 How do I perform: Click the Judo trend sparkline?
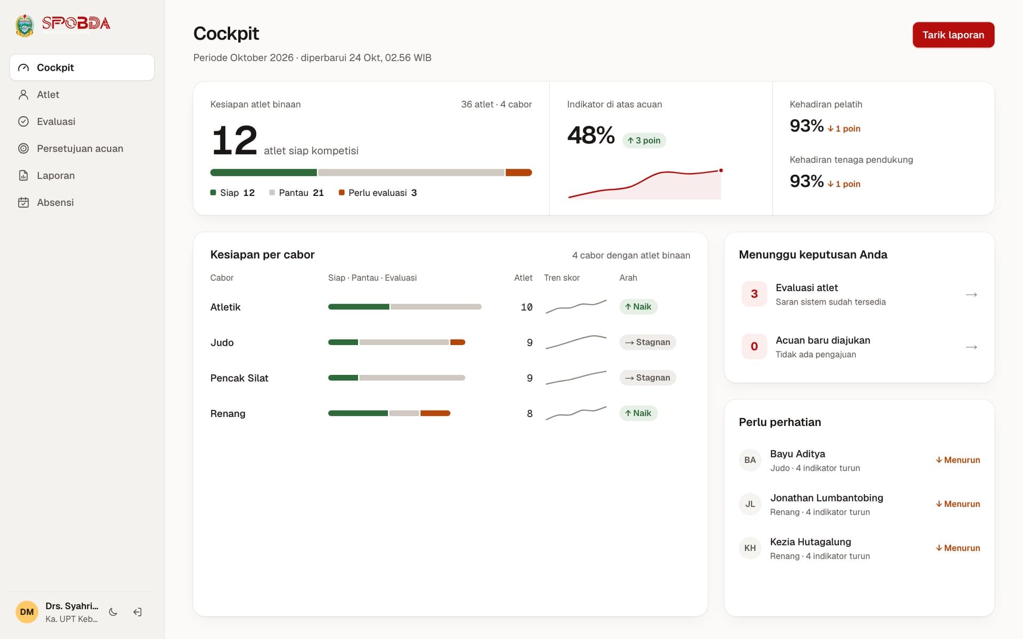click(576, 342)
